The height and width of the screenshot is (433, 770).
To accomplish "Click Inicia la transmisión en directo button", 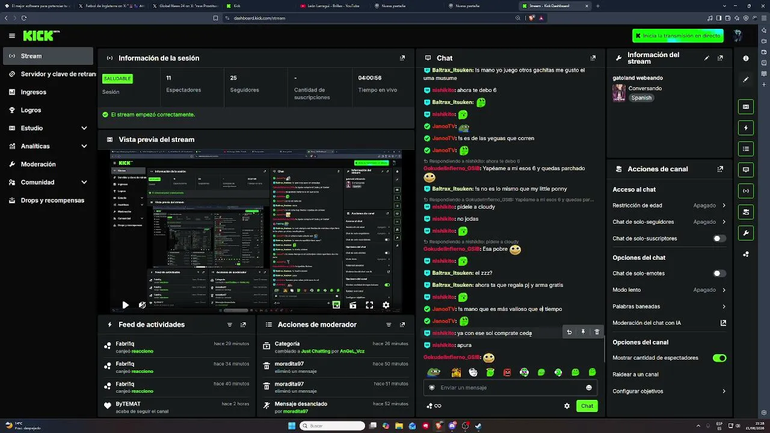I will (678, 36).
